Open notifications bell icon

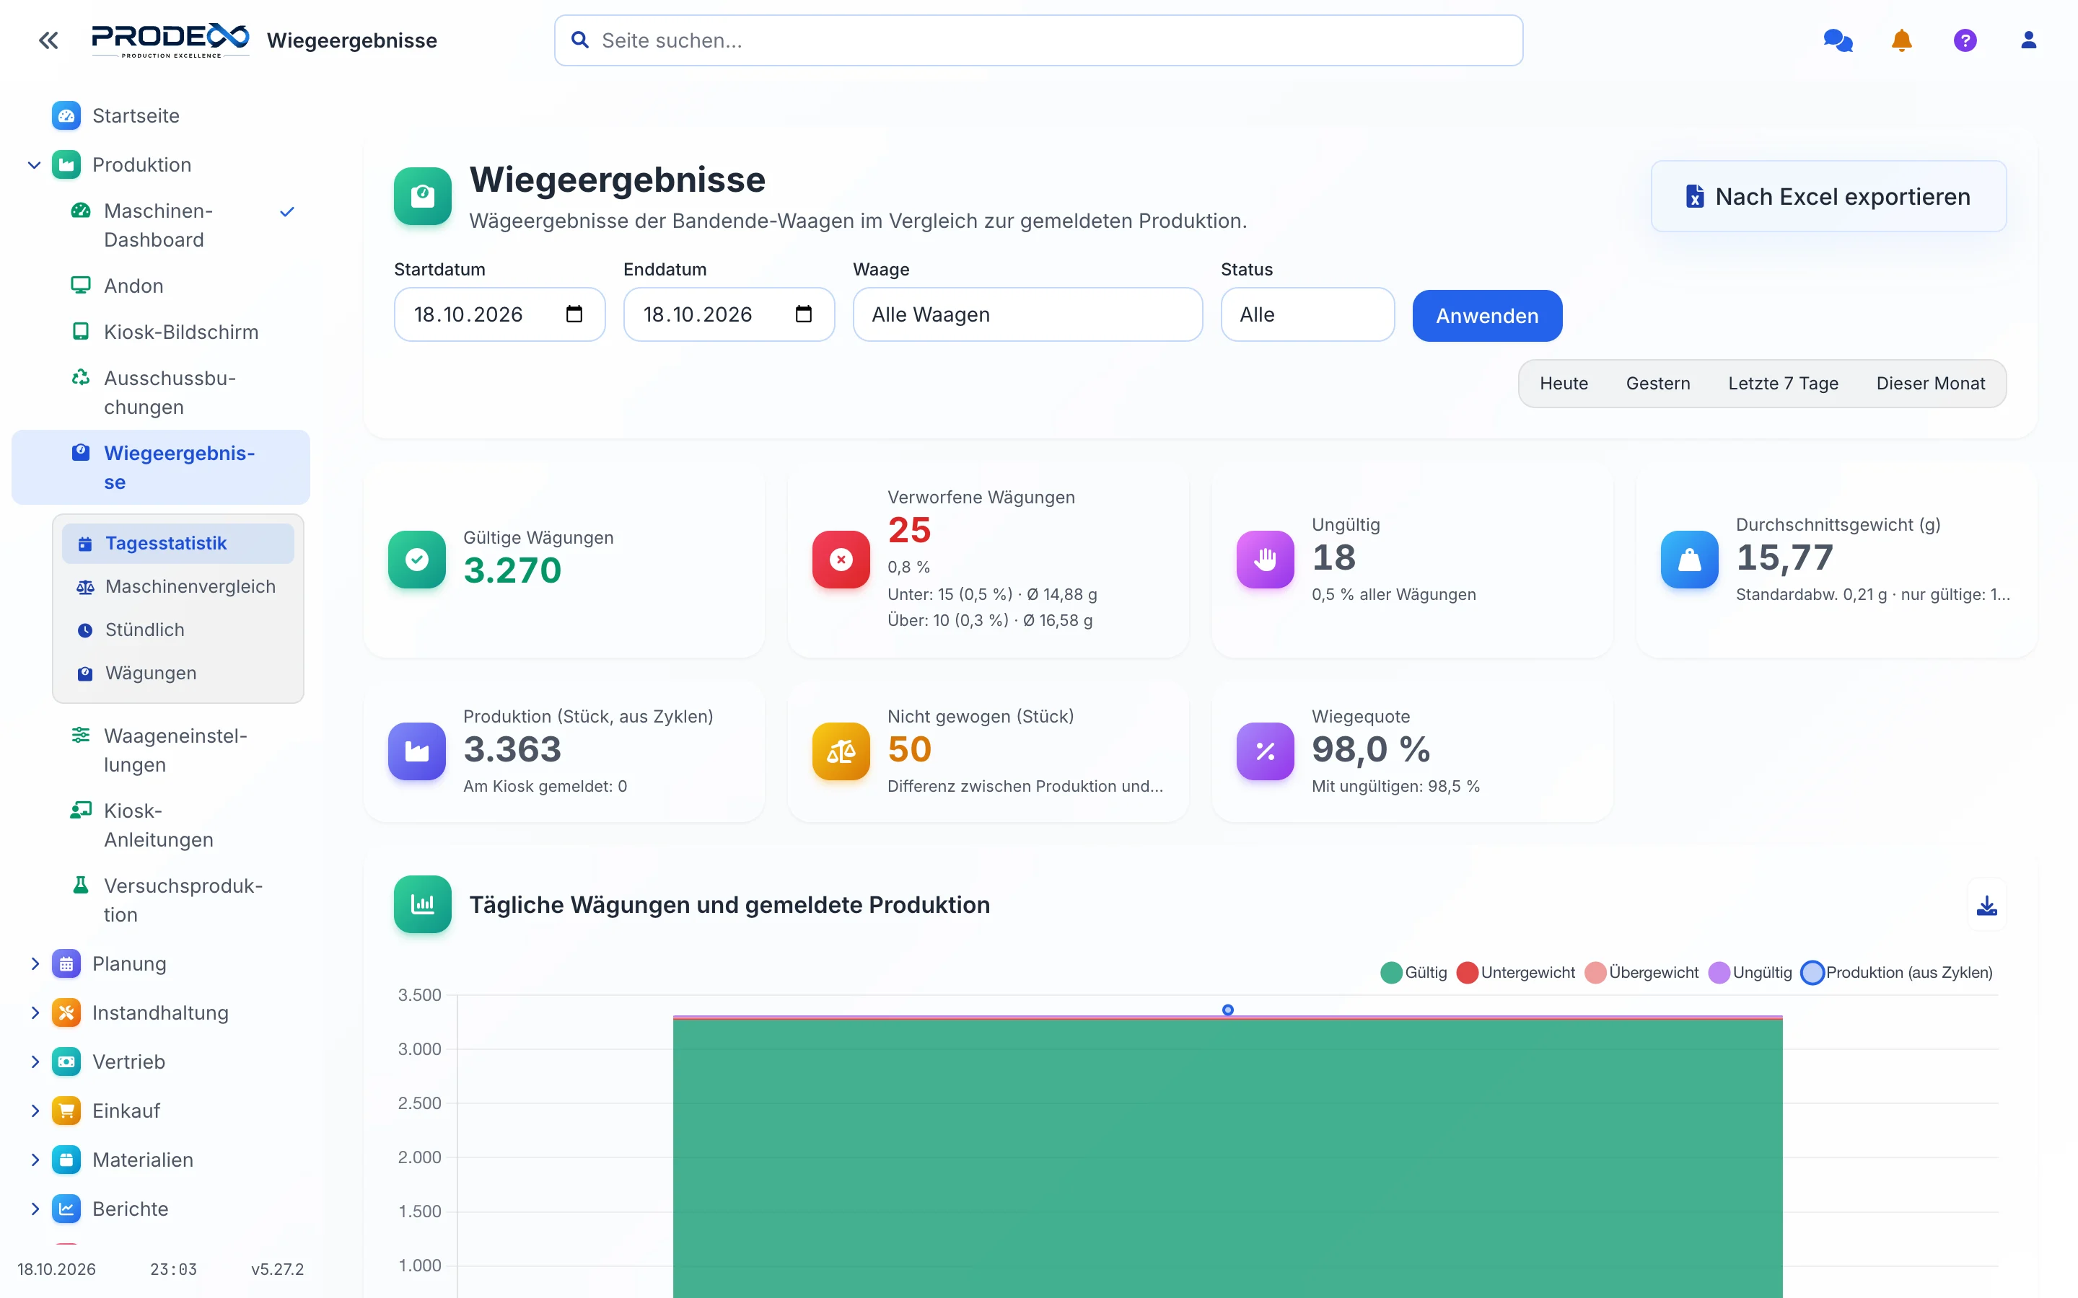tap(1901, 40)
